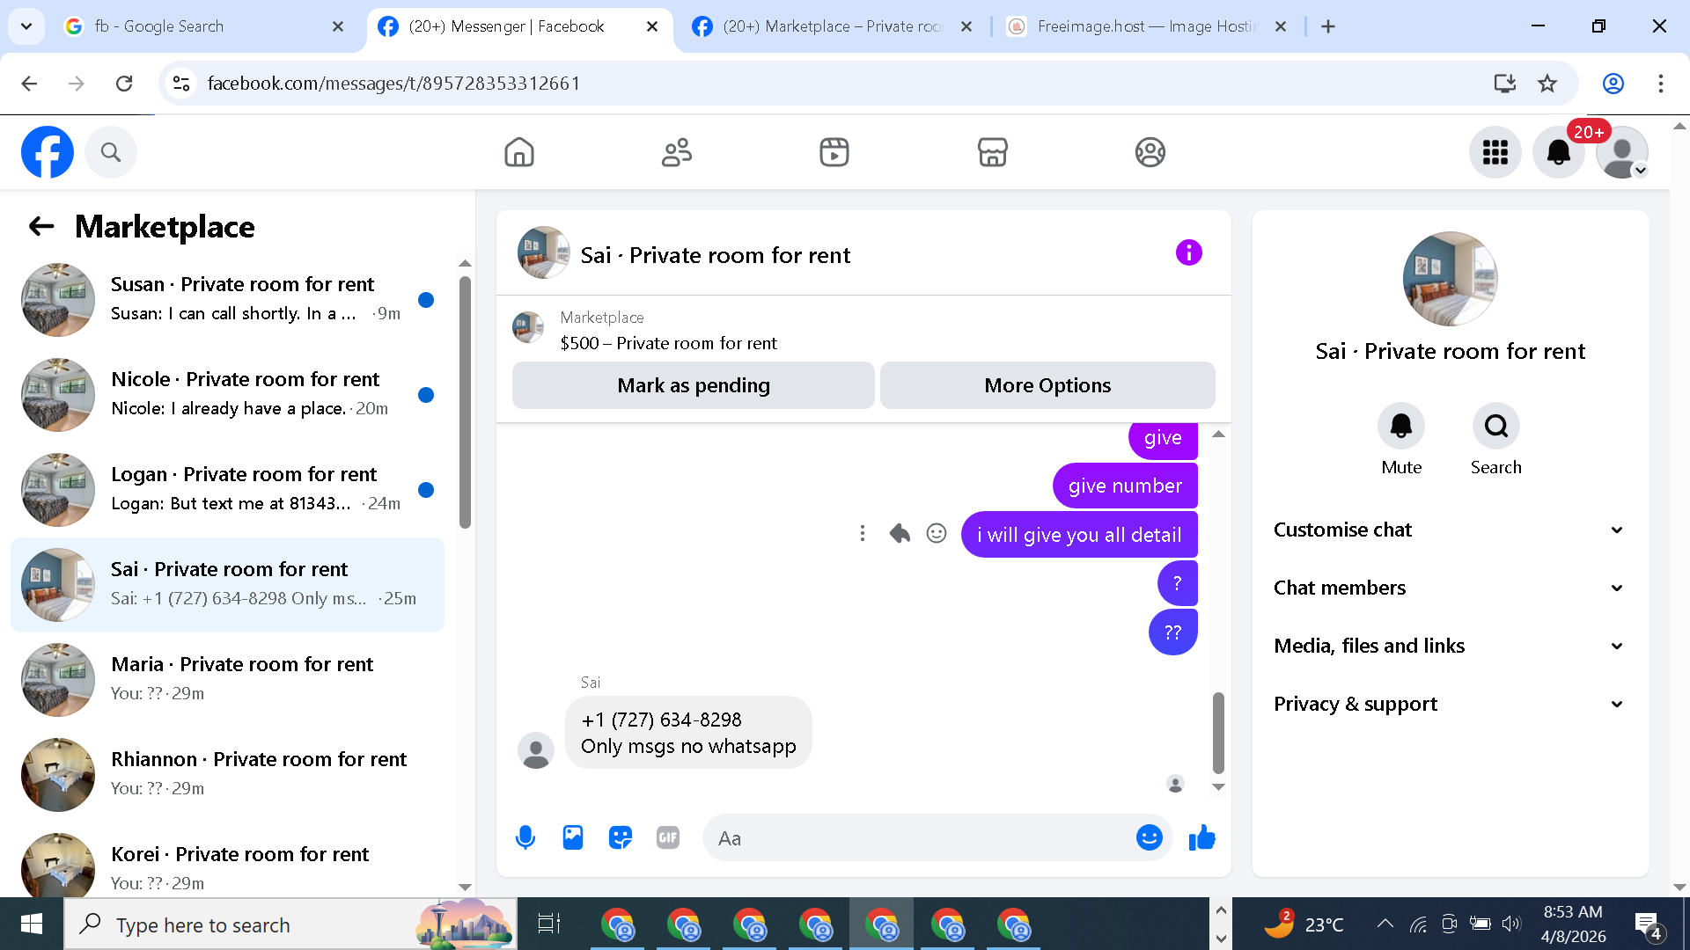Send a thumbs-up like

1201,837
